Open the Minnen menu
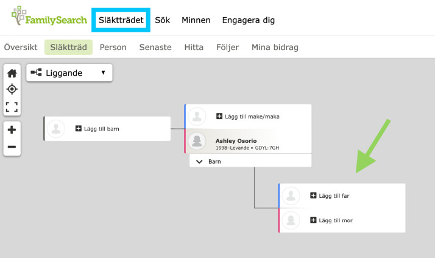The width and height of the screenshot is (435, 271). click(x=196, y=20)
